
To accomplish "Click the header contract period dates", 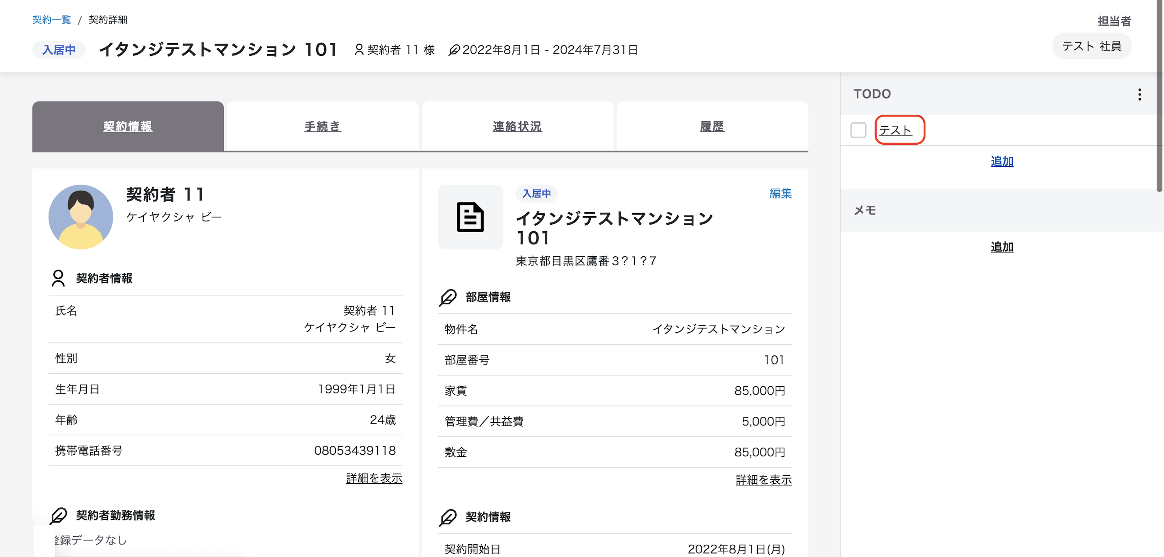I will (x=550, y=50).
